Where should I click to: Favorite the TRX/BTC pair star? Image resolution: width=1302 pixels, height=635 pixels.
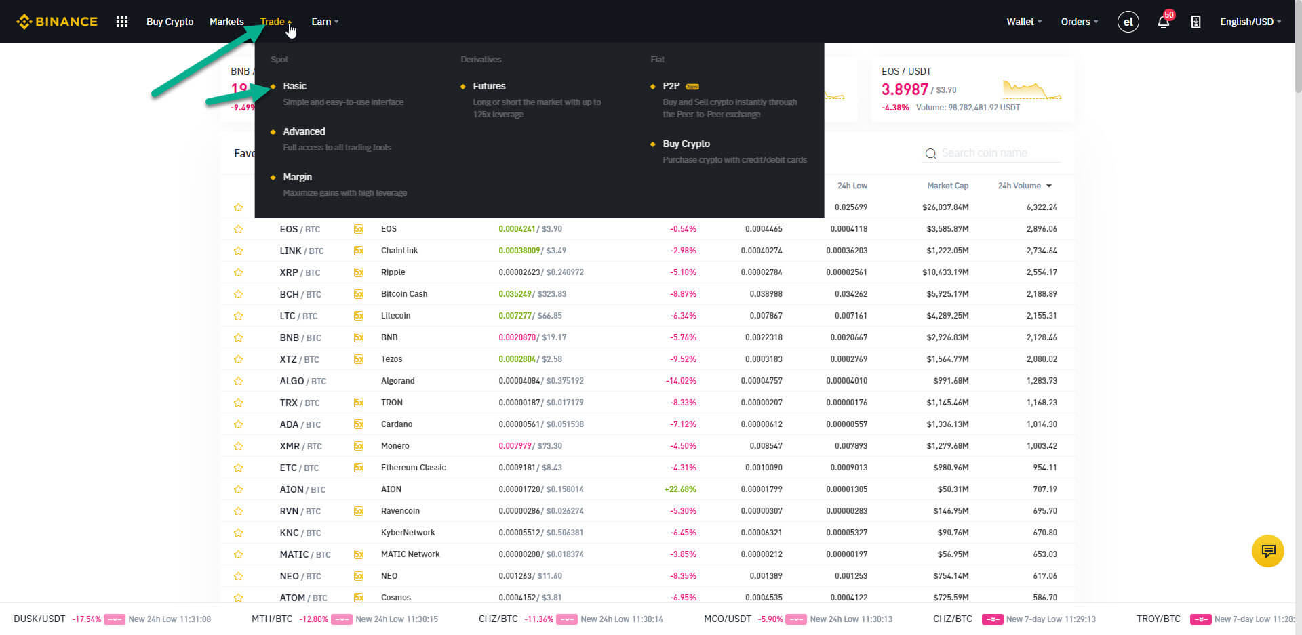coord(238,403)
